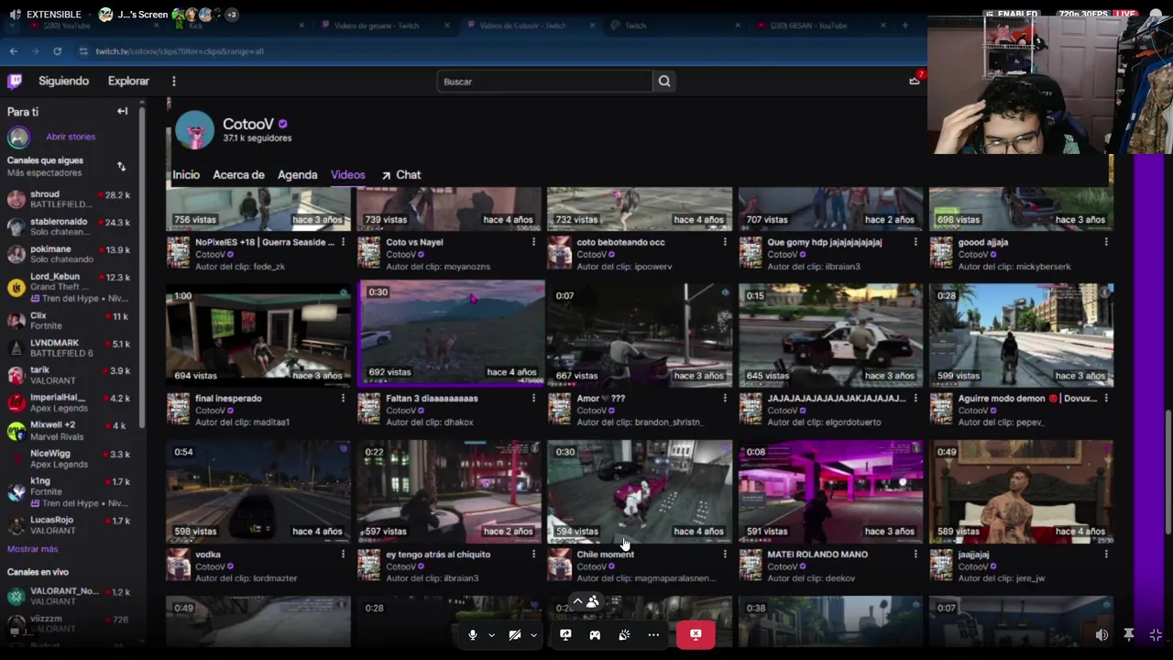This screenshot has width=1173, height=660.
Task: Open Aguirre modo demon clip title
Action: pos(1026,398)
